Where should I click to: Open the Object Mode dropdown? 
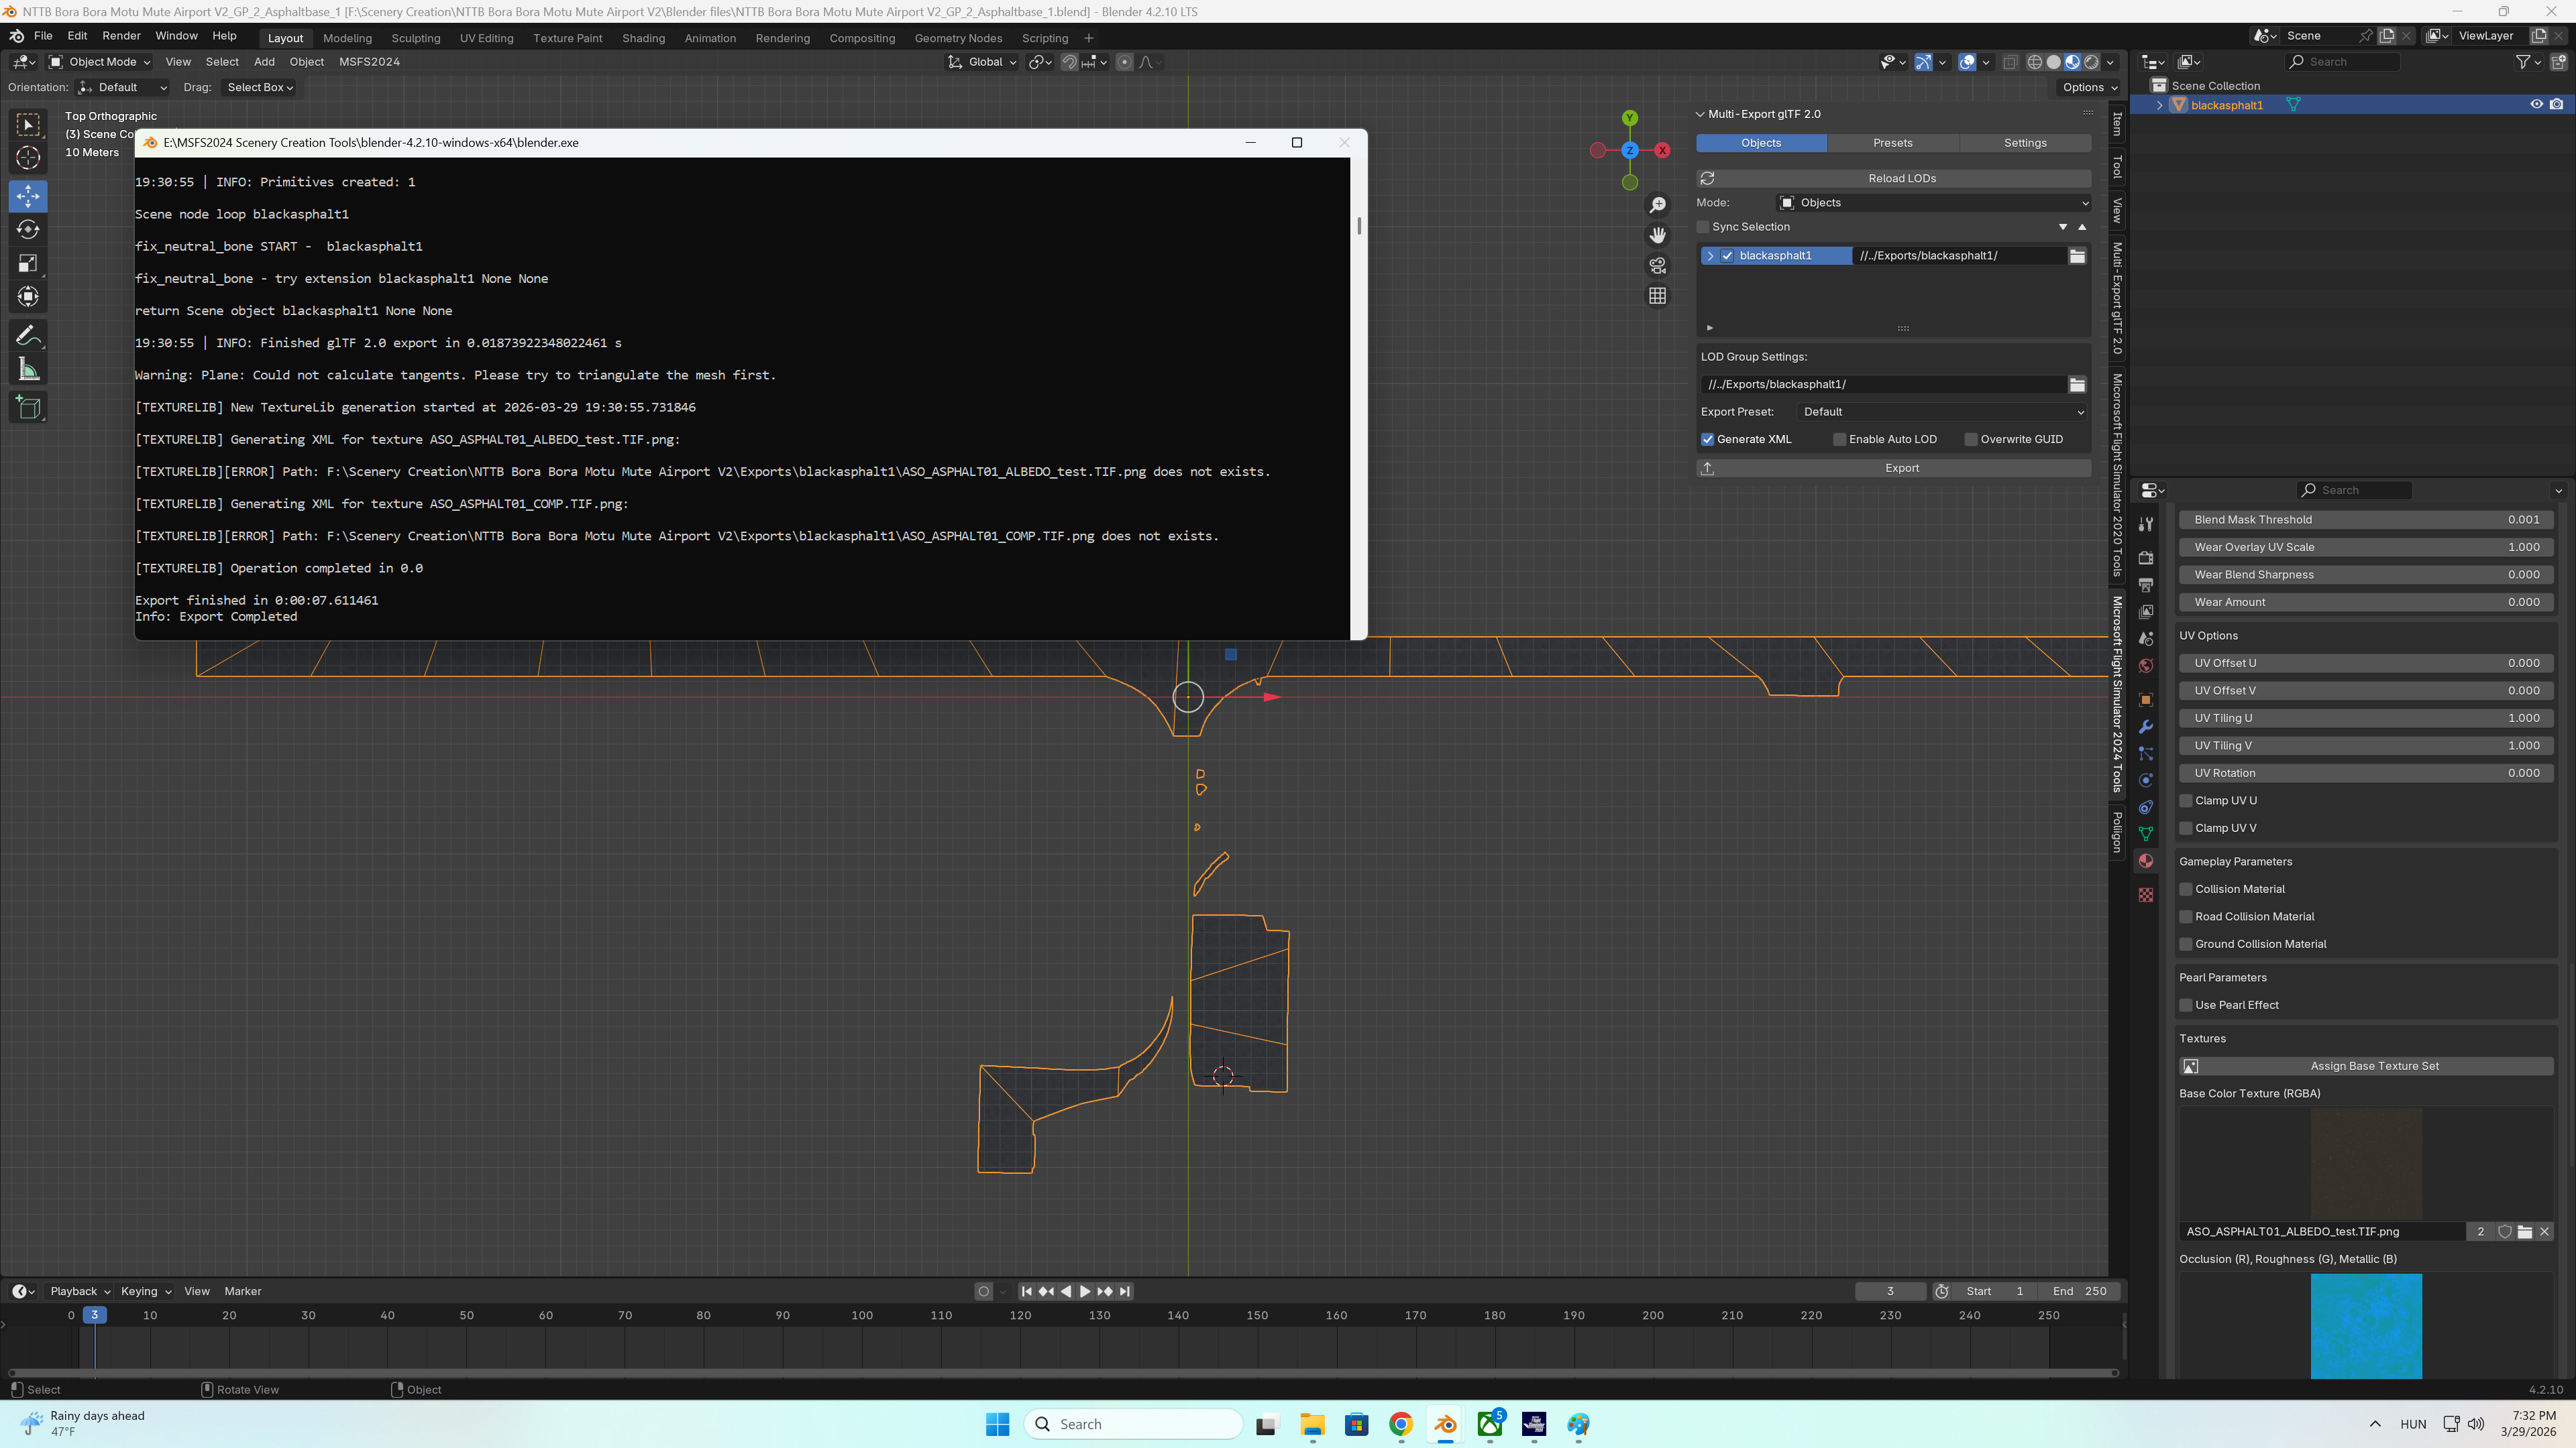pyautogui.click(x=100, y=62)
